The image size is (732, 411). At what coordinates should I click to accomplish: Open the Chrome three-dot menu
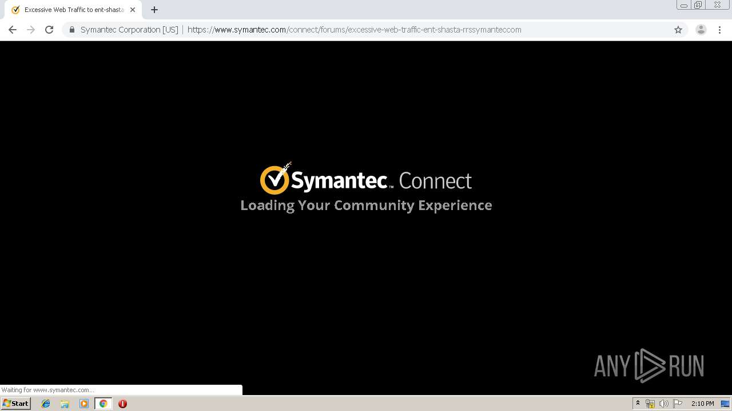(719, 30)
